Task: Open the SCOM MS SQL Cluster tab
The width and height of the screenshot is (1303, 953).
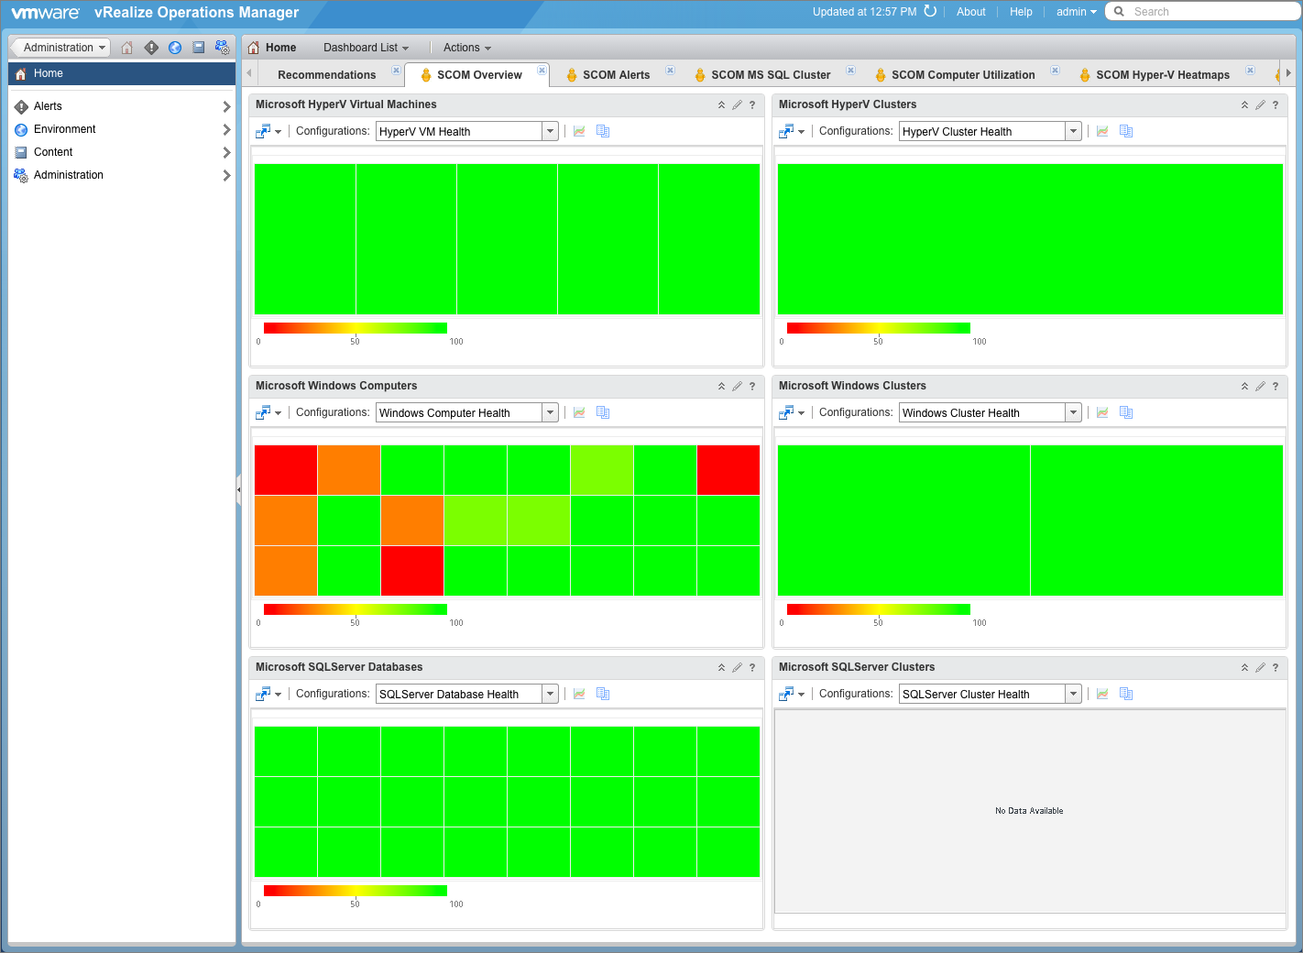Action: click(770, 75)
